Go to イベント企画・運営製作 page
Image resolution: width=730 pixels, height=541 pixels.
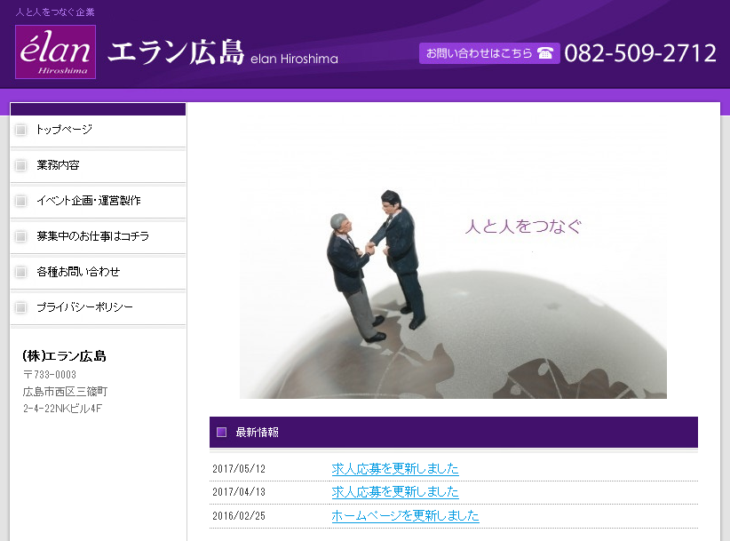tap(98, 201)
